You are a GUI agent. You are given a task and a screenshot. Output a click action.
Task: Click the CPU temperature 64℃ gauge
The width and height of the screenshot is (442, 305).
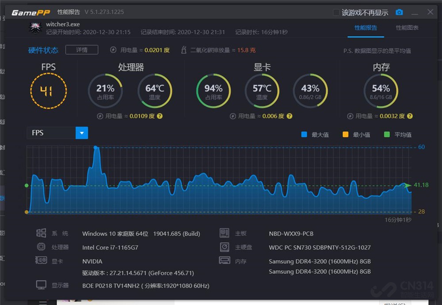(155, 91)
